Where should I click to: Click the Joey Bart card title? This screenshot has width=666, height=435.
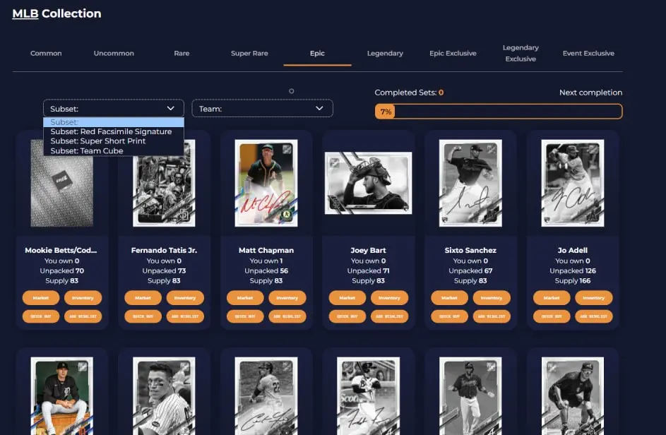(x=368, y=250)
